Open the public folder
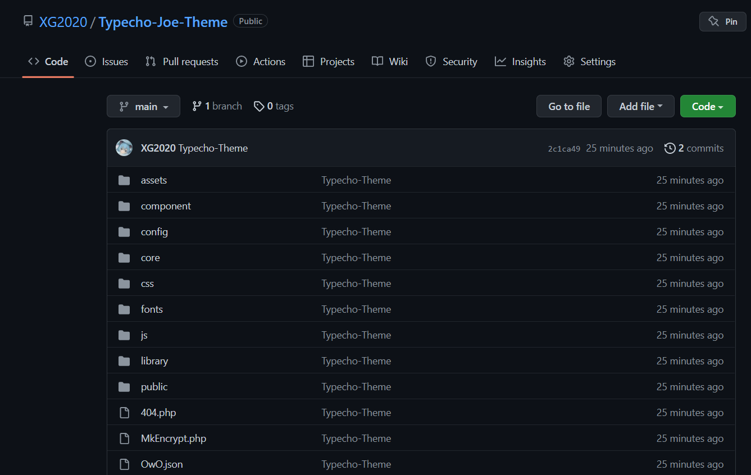This screenshot has width=751, height=475. 154,387
